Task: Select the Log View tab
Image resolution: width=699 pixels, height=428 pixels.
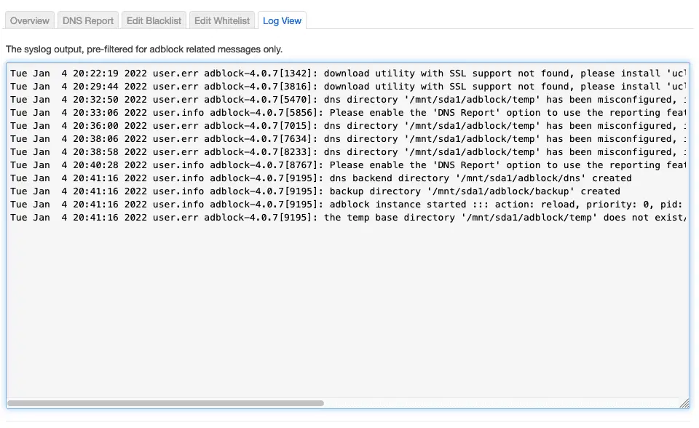Action: click(x=283, y=20)
